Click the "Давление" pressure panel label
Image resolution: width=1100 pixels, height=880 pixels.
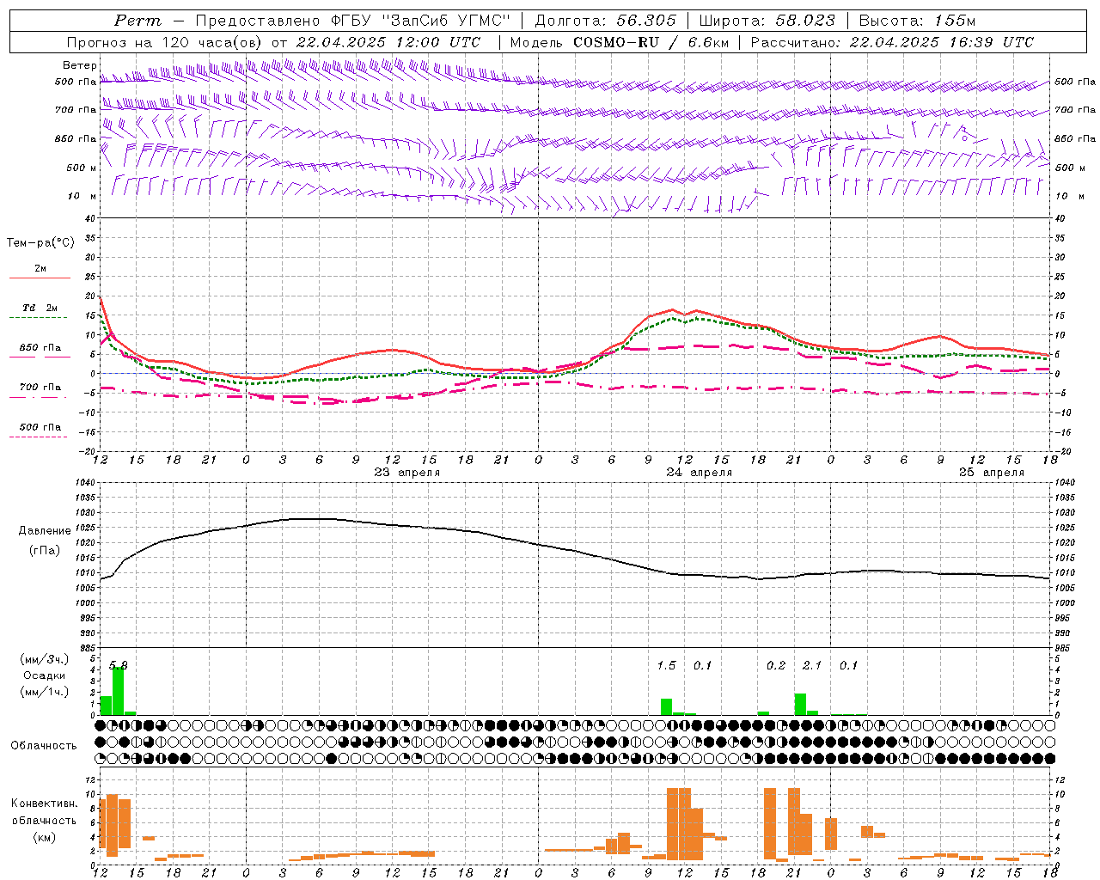[x=45, y=531]
